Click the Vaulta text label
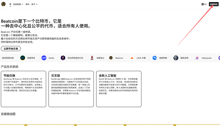This screenshot has width=220, height=126. pyautogui.click(x=51, y=58)
